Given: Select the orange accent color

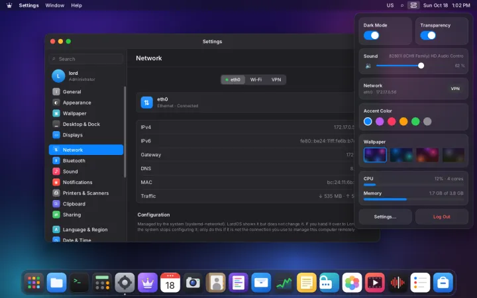Looking at the screenshot, I should 403,122.
